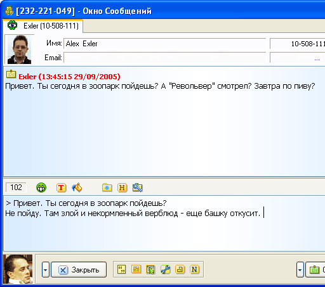
Task: Open message history with the H icon
Action: point(123,188)
